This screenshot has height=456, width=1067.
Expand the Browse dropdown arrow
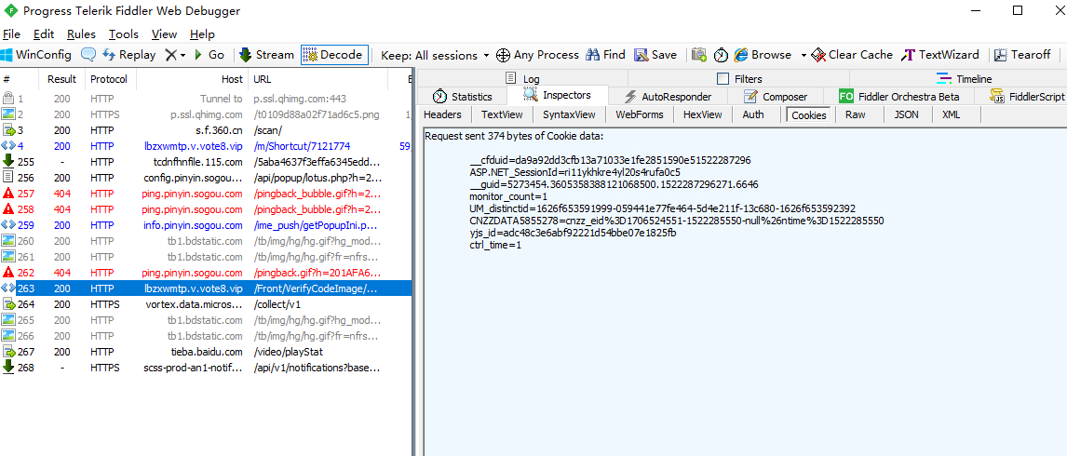pyautogui.click(x=803, y=55)
